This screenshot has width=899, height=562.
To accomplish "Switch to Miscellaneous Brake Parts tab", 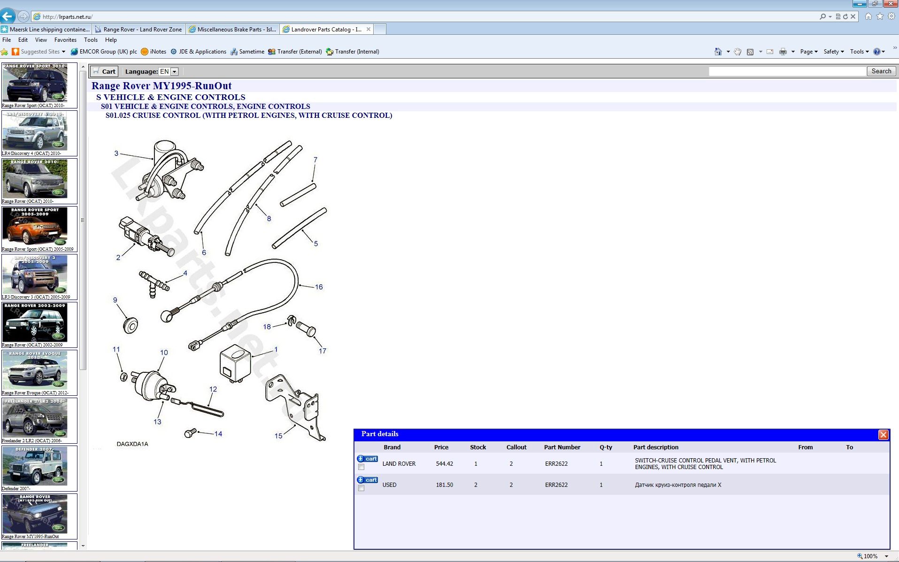I will click(x=232, y=29).
